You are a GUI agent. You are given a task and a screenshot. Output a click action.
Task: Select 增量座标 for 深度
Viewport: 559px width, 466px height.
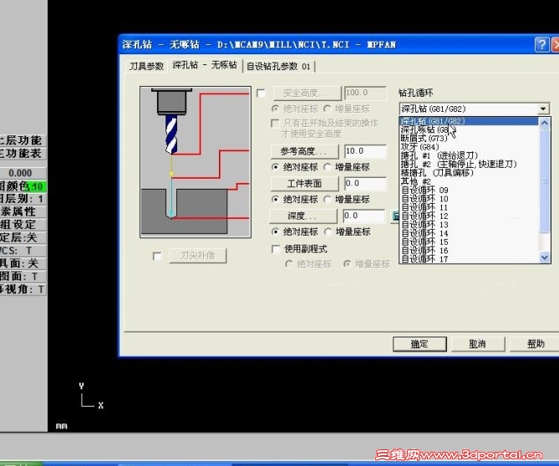coord(328,231)
